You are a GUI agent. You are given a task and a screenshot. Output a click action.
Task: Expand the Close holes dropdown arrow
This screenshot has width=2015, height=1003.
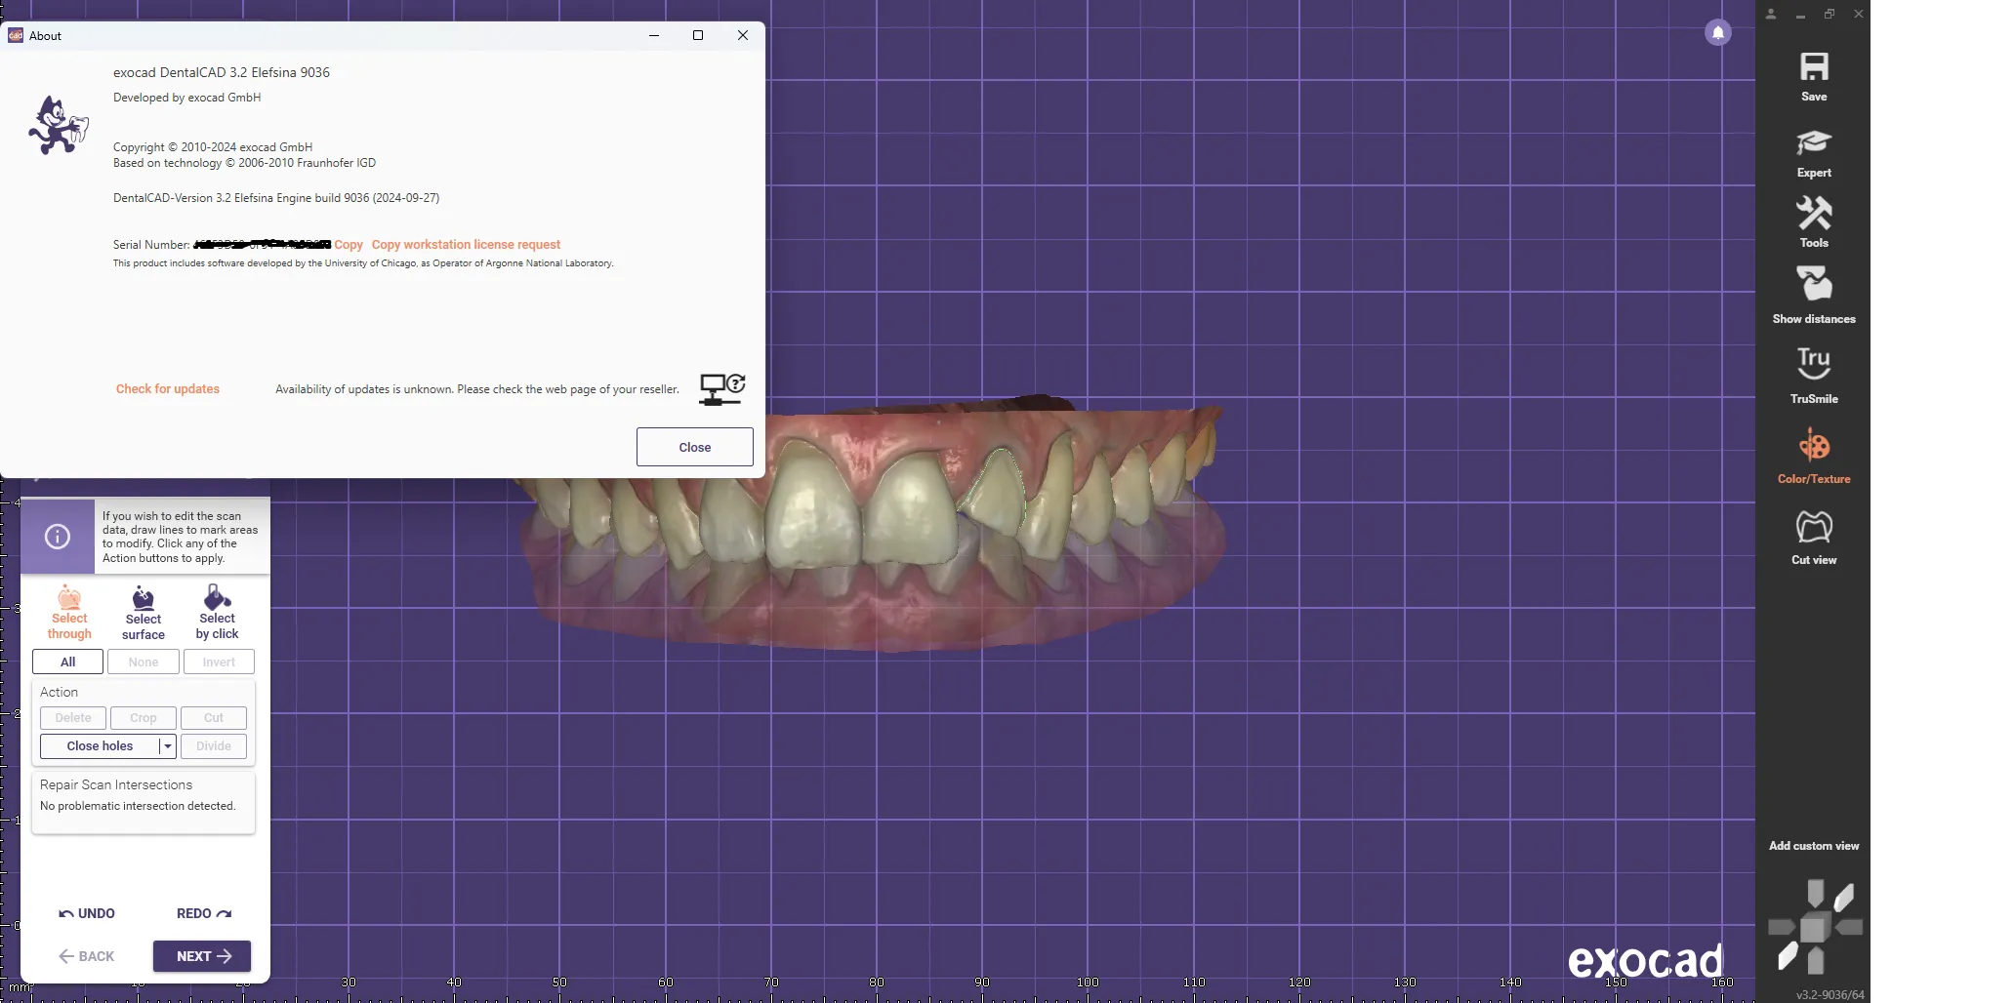click(x=168, y=746)
